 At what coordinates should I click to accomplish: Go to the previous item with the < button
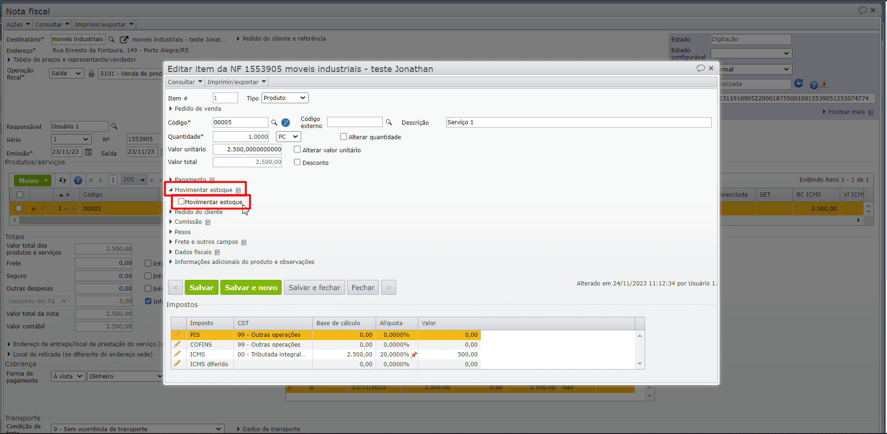coord(175,287)
